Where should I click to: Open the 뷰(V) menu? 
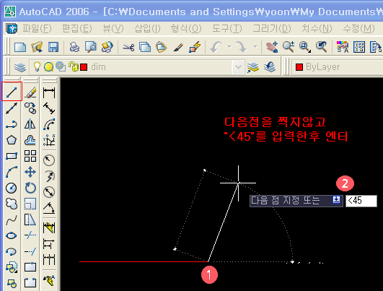point(113,29)
